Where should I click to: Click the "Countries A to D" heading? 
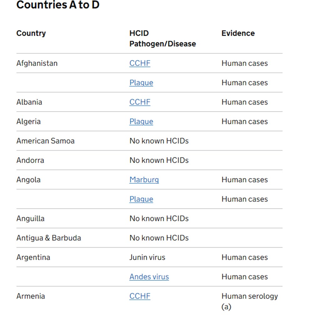(x=58, y=5)
